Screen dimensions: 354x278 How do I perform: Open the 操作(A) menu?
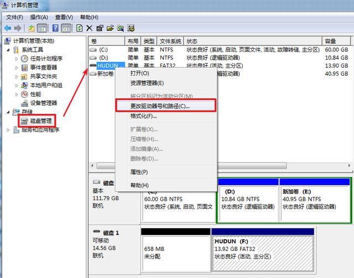click(39, 17)
